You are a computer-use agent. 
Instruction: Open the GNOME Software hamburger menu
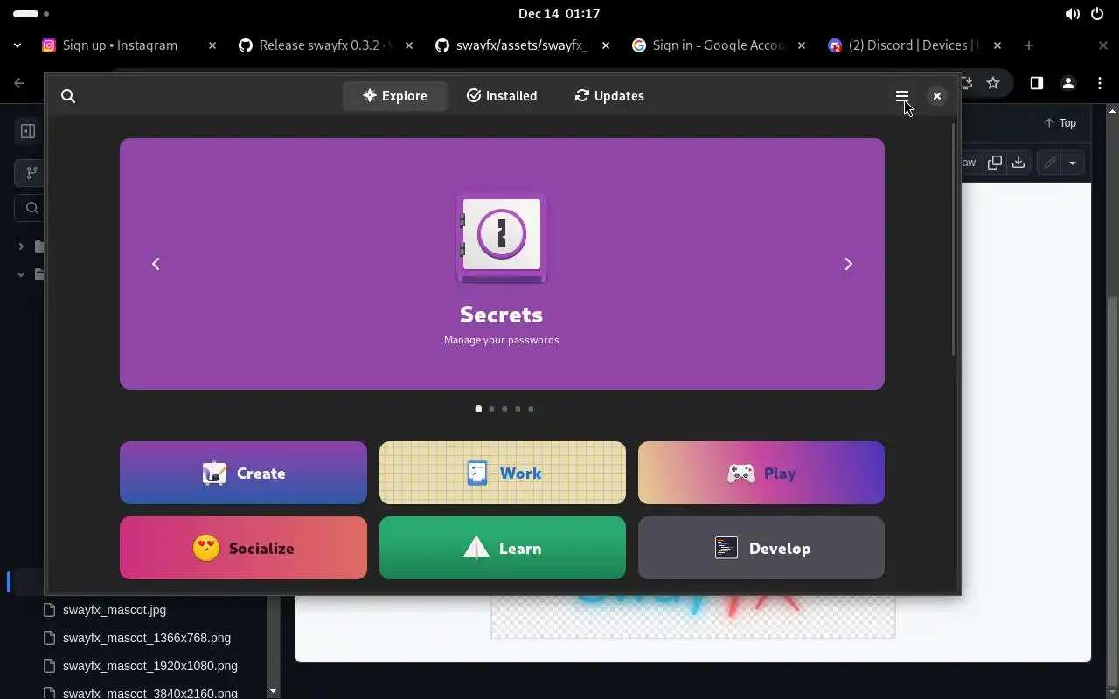(902, 96)
